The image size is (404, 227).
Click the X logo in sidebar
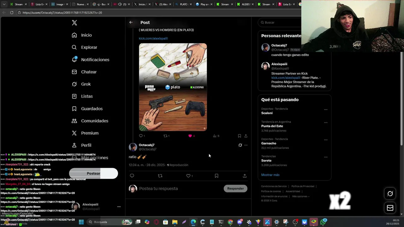[x=74, y=23]
